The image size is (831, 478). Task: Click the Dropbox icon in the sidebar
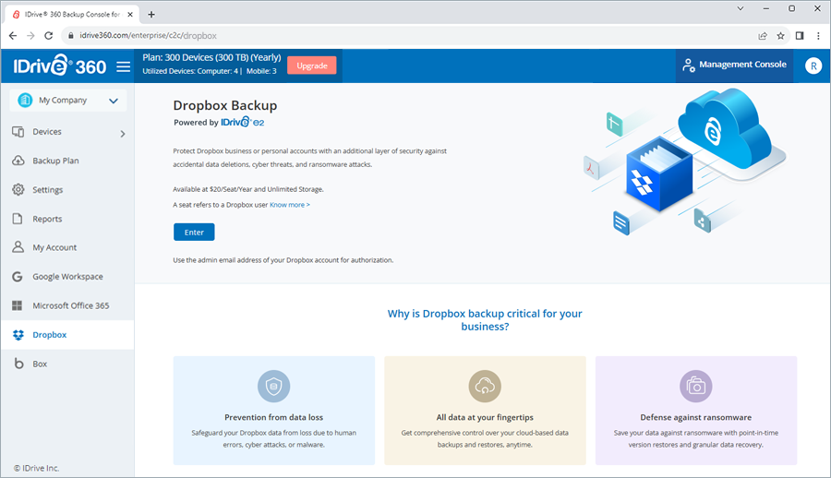point(18,335)
